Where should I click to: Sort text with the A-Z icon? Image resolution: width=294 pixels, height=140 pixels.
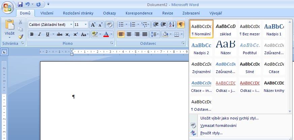point(171,25)
